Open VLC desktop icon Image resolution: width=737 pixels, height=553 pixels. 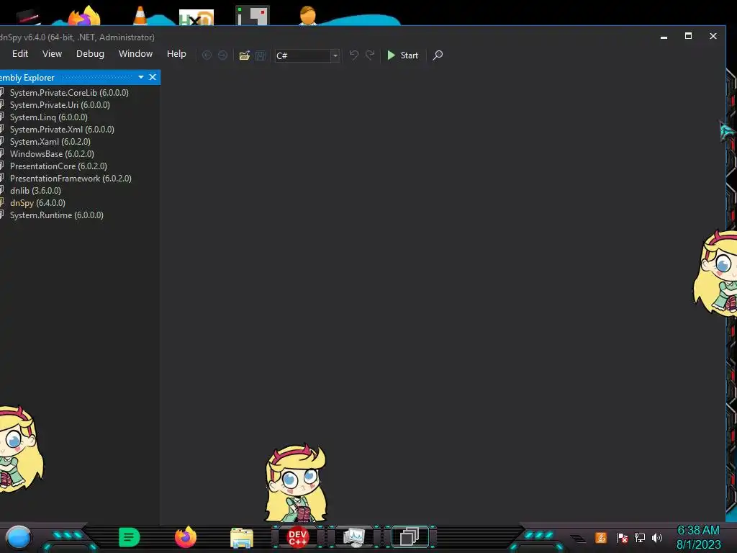[140, 14]
